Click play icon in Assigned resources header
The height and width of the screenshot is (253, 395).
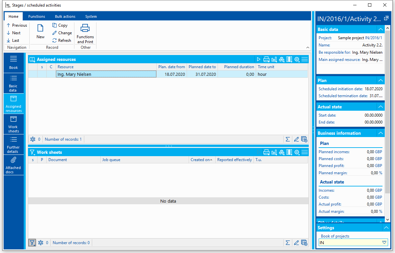tap(259, 59)
